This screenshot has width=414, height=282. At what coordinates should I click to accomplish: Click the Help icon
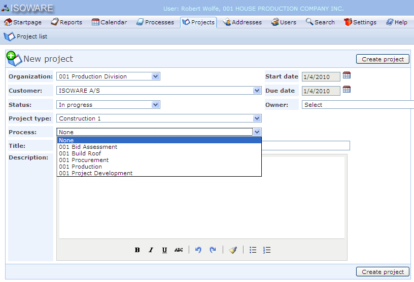[390, 22]
